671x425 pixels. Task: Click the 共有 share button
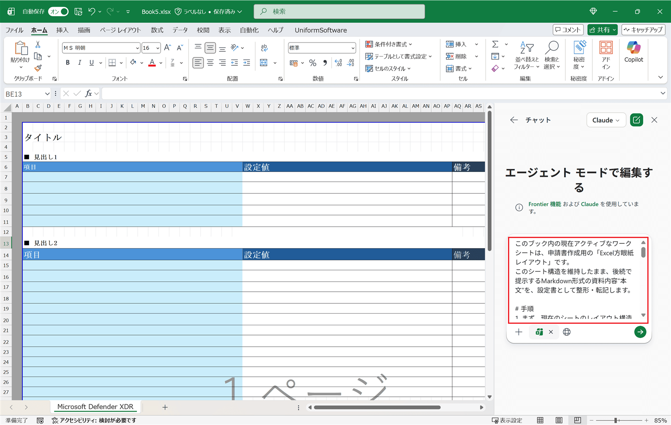click(603, 30)
